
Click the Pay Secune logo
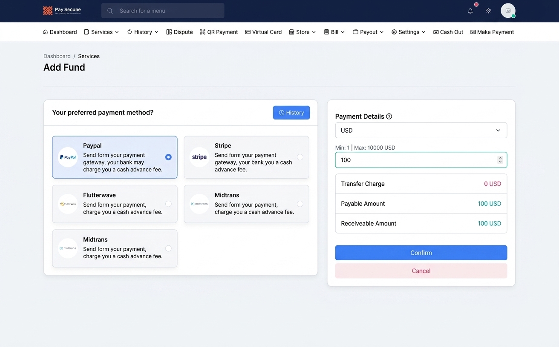coord(62,11)
